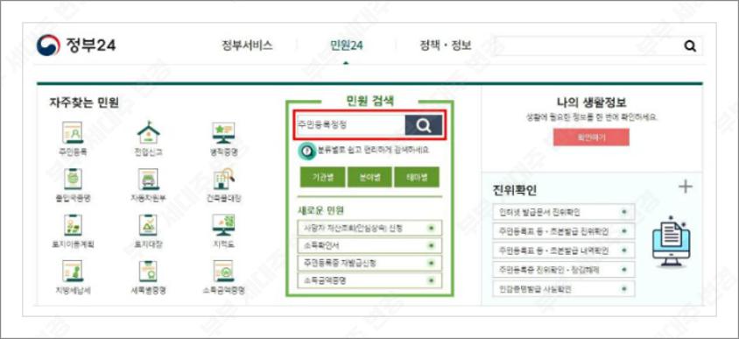This screenshot has height=339, width=739.
Task: Open the 토지이용계획 icon
Action: pyautogui.click(x=72, y=225)
